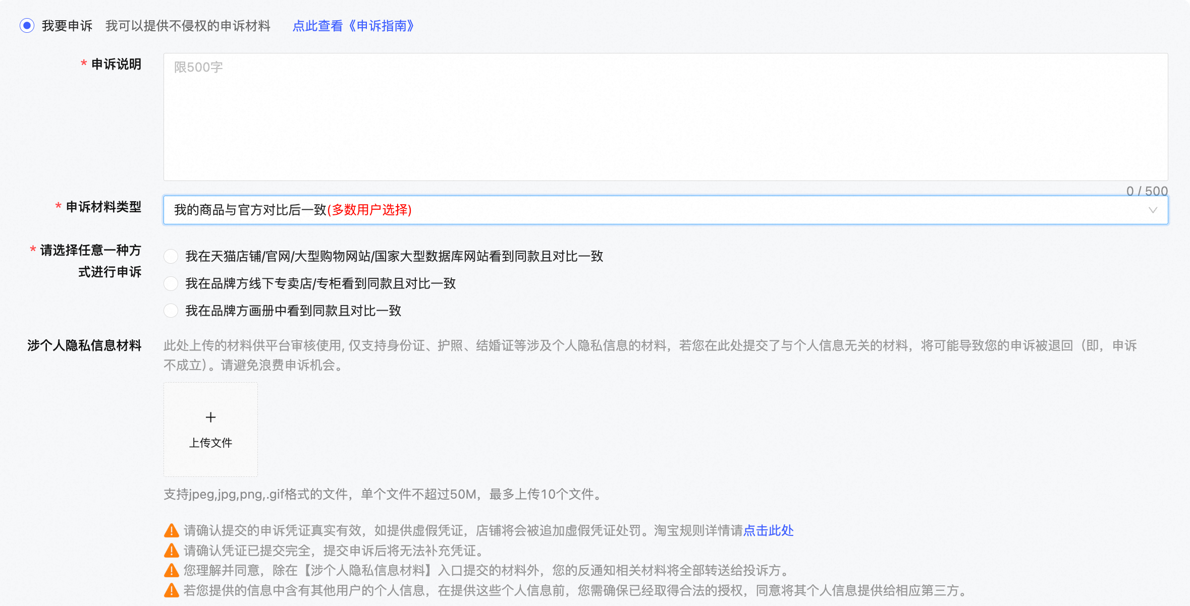
Task: Click the 支持jpeg,jpg,png,.gif格式 hint text
Action: click(x=384, y=494)
